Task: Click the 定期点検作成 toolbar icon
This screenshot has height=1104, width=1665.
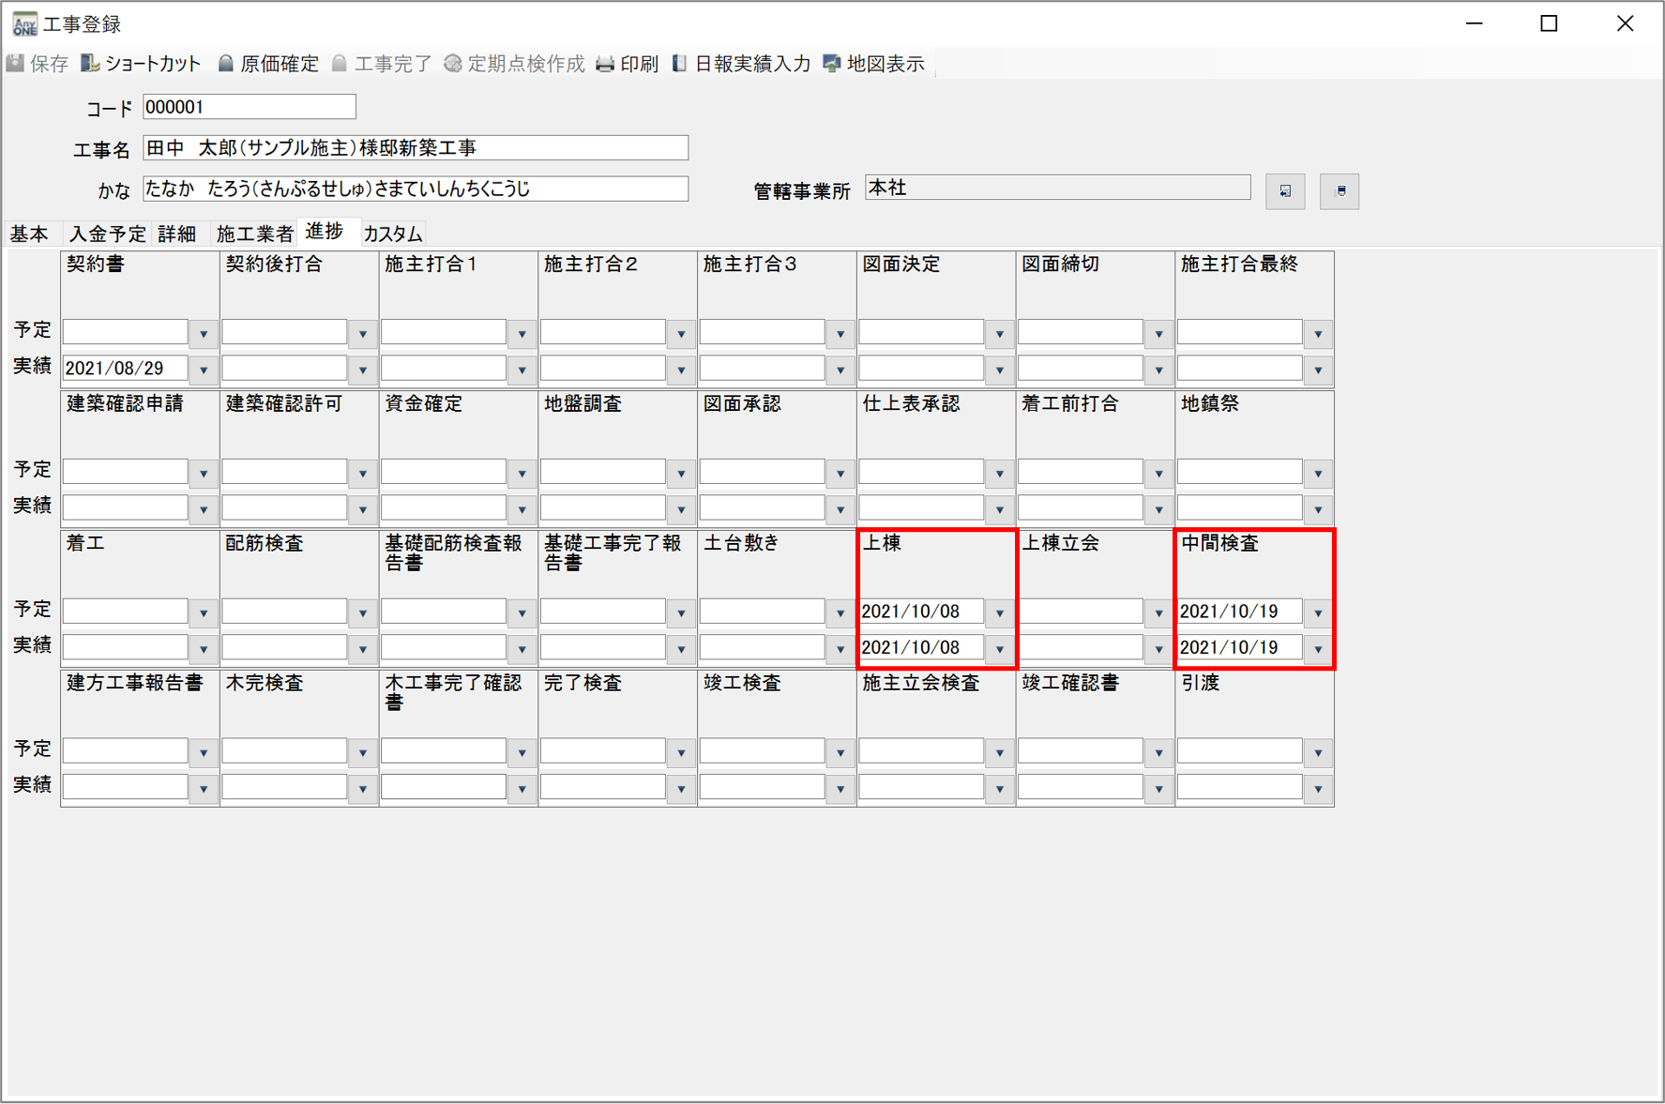Action: (453, 64)
